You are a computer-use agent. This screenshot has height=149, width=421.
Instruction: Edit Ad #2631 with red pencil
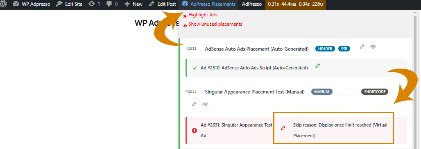click(283, 129)
